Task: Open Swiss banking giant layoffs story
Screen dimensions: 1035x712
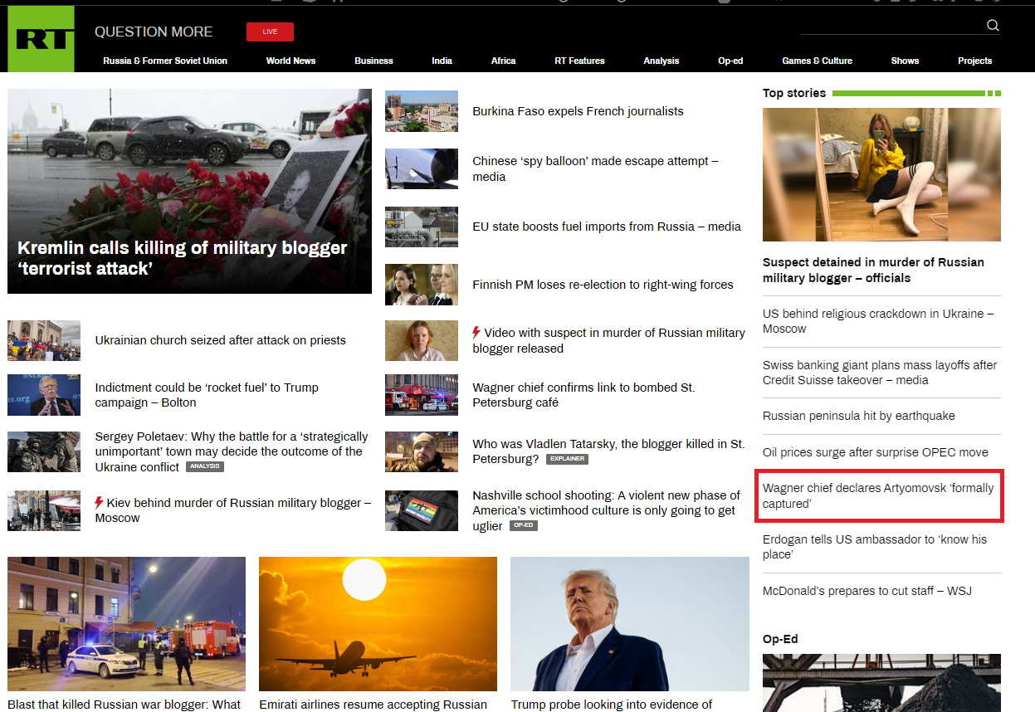Action: [x=880, y=373]
